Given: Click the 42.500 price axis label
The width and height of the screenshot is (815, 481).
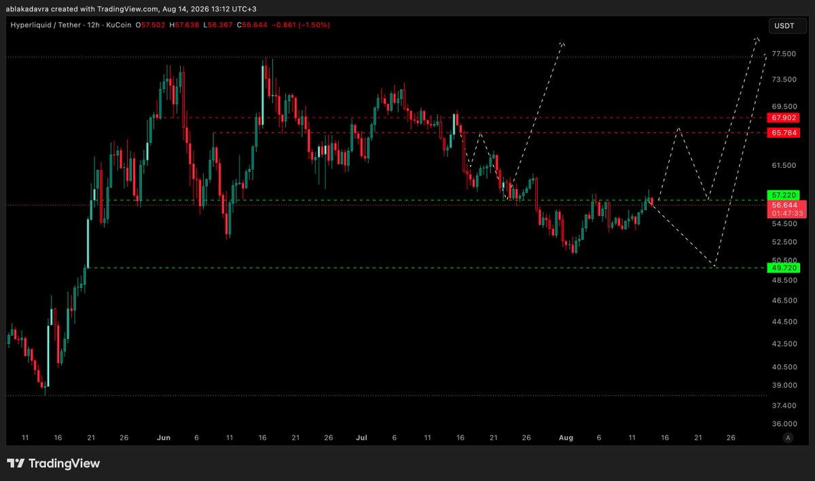Looking at the screenshot, I should tap(783, 344).
